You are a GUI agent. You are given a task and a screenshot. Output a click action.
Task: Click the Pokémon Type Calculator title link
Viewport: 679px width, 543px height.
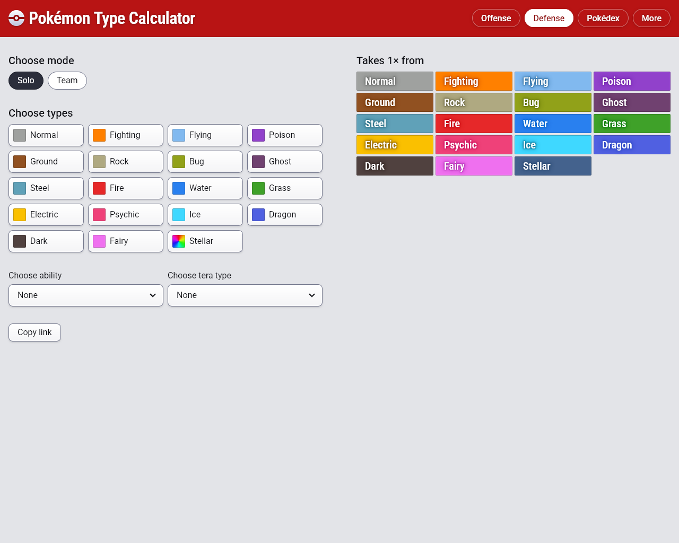(112, 18)
